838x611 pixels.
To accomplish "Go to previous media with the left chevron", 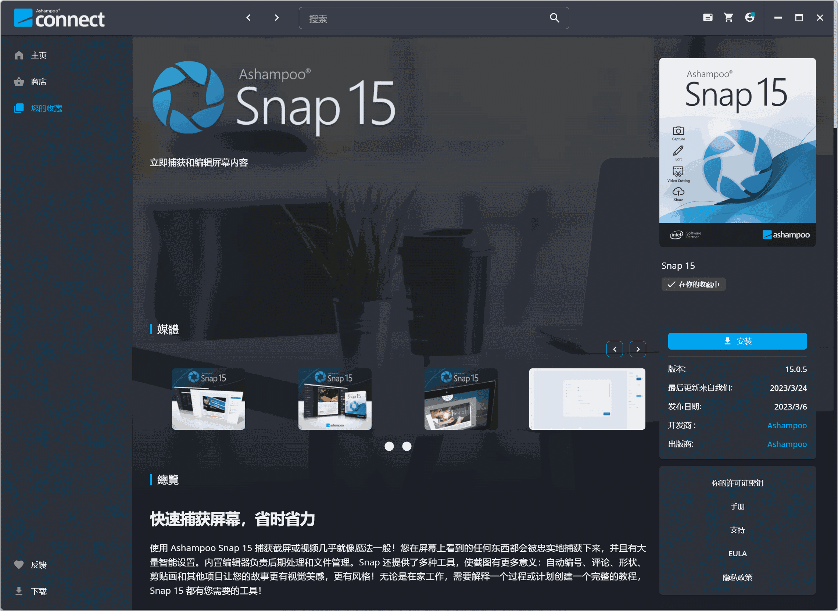I will click(615, 349).
